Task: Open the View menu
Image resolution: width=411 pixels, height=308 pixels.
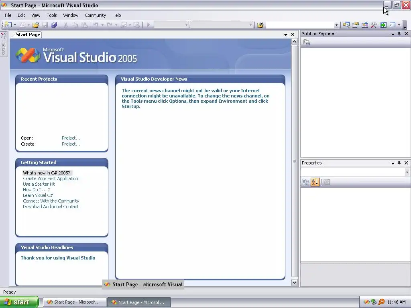Action: click(x=36, y=15)
